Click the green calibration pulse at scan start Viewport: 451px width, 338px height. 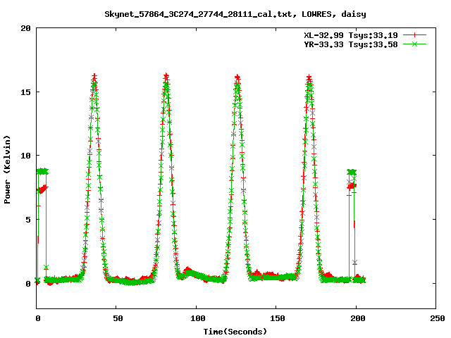(42, 171)
